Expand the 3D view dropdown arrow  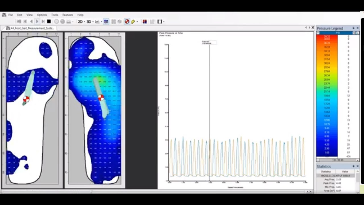click(x=93, y=22)
